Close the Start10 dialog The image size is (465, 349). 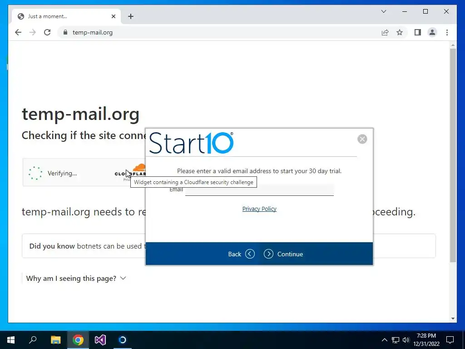pos(362,139)
